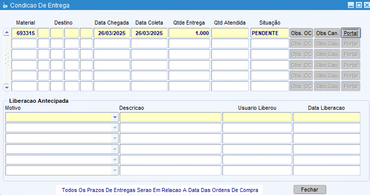Click the Todos Os Prazos De Entregas notice text

(x=160, y=190)
